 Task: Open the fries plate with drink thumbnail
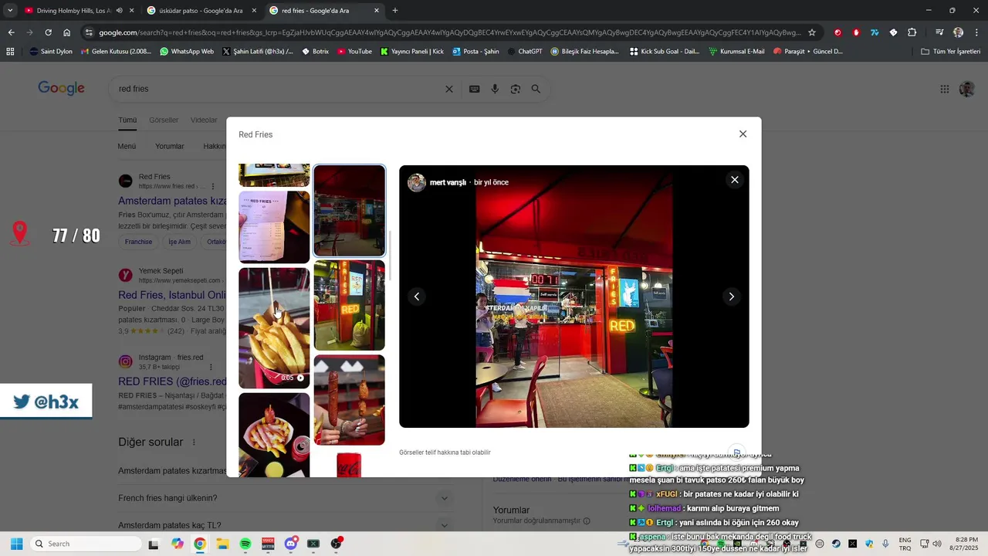[x=274, y=435]
